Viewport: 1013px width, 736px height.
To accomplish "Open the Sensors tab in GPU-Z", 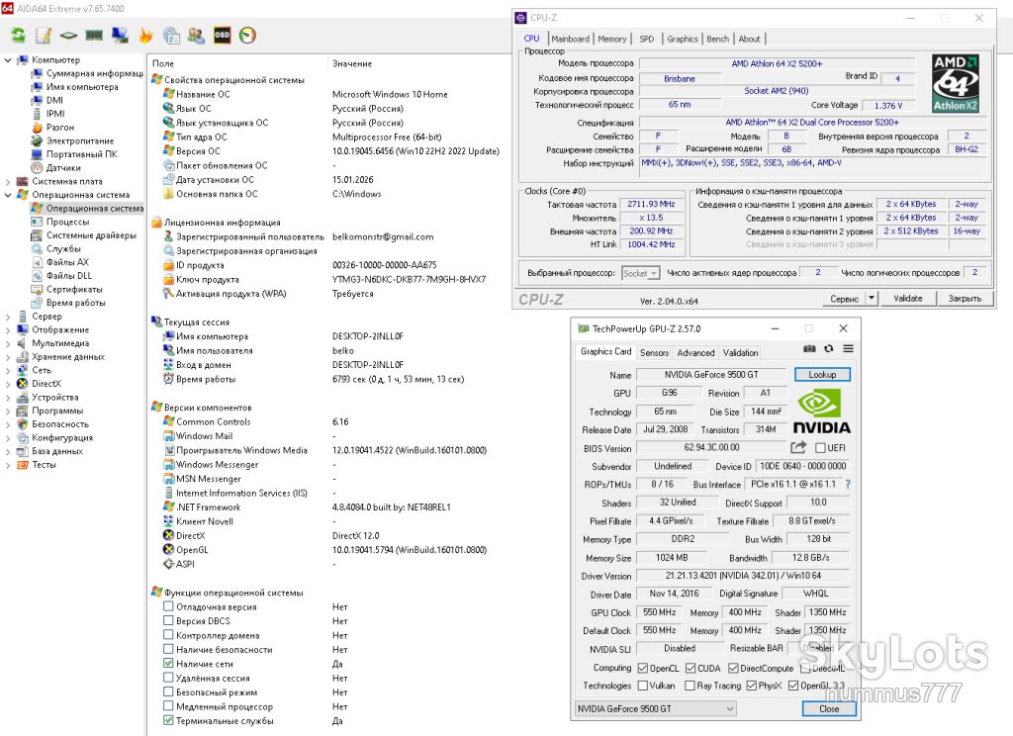I will click(x=655, y=353).
